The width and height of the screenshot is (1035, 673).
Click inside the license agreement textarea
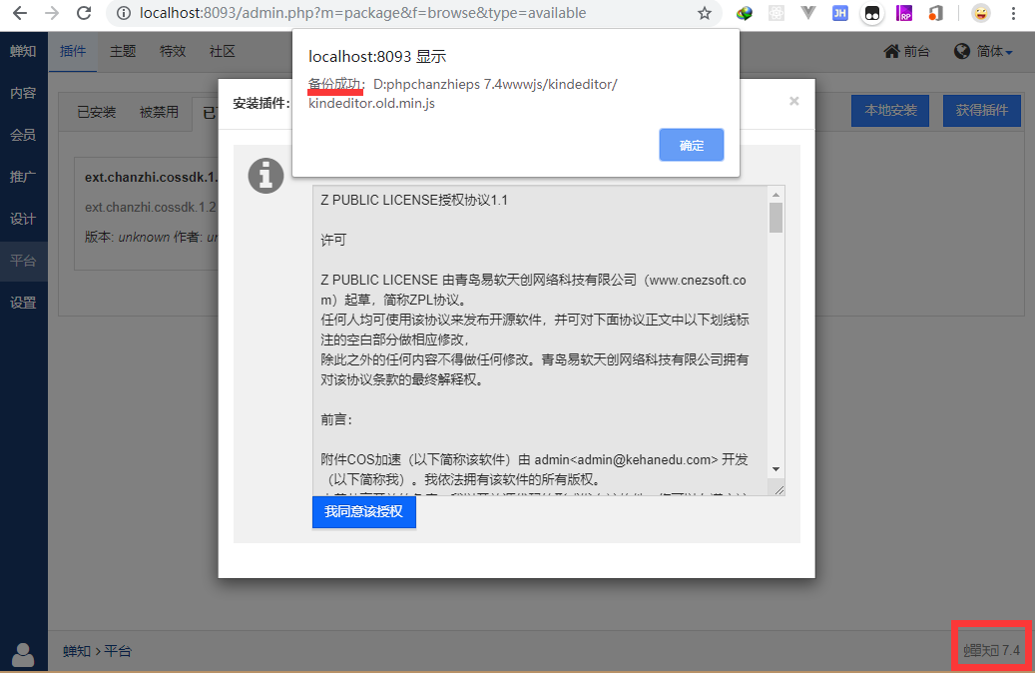click(x=549, y=340)
